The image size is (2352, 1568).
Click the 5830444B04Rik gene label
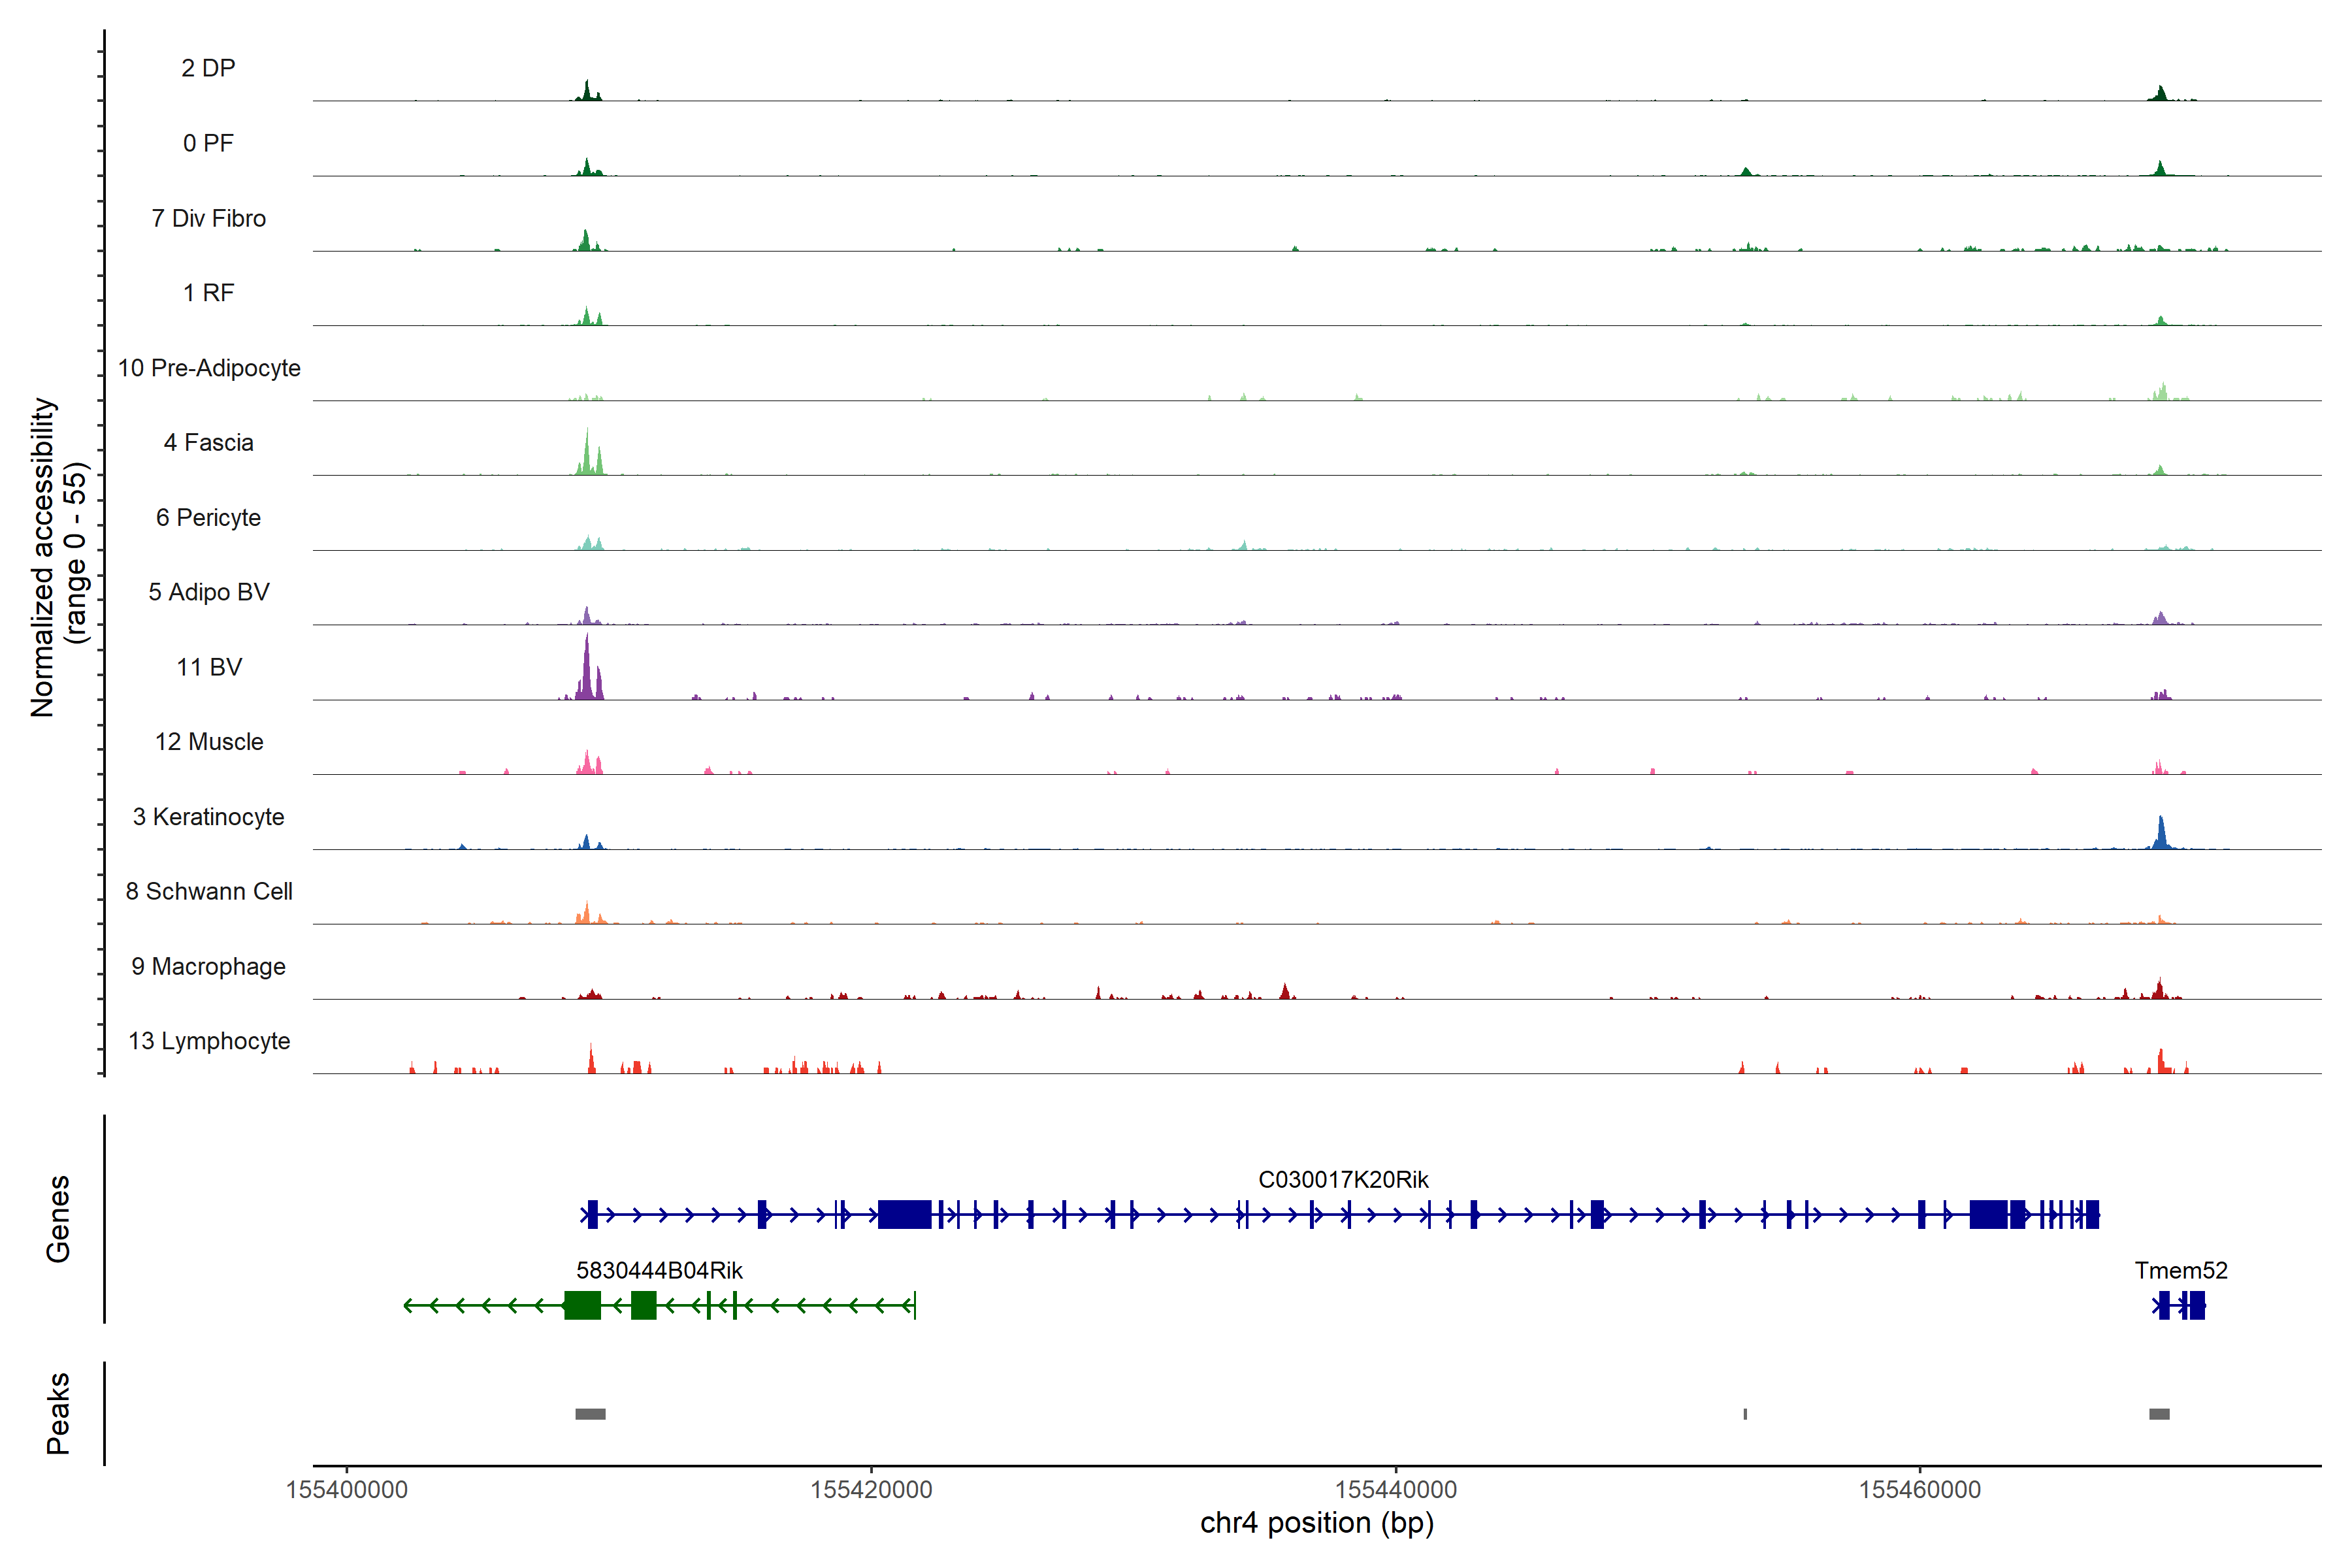(x=659, y=1271)
